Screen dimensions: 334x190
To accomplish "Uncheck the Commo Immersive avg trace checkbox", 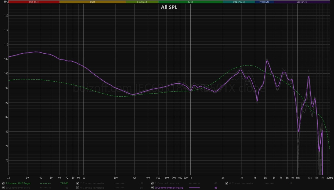I will pyautogui.click(x=152, y=188).
